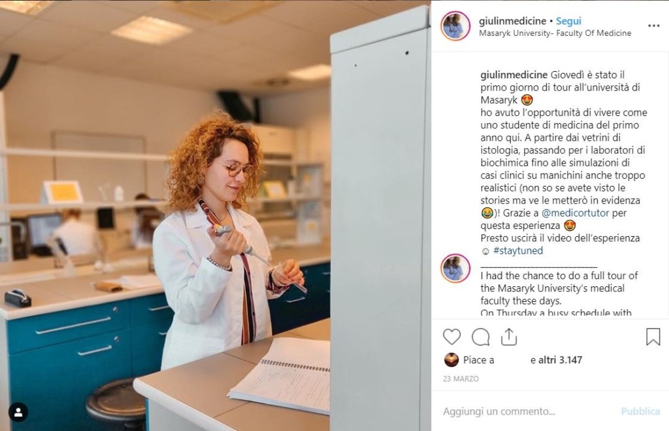Click the small liker avatar next to Piace a

pyautogui.click(x=451, y=360)
